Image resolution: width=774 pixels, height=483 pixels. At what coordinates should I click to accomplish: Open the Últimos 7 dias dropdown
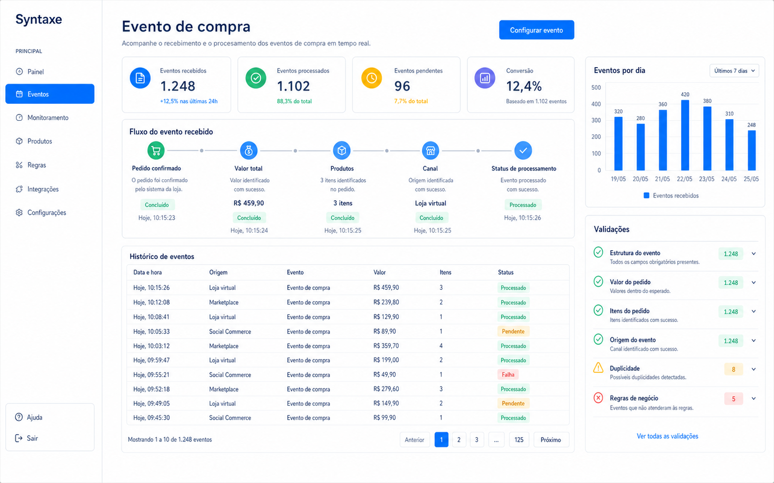(x=734, y=71)
